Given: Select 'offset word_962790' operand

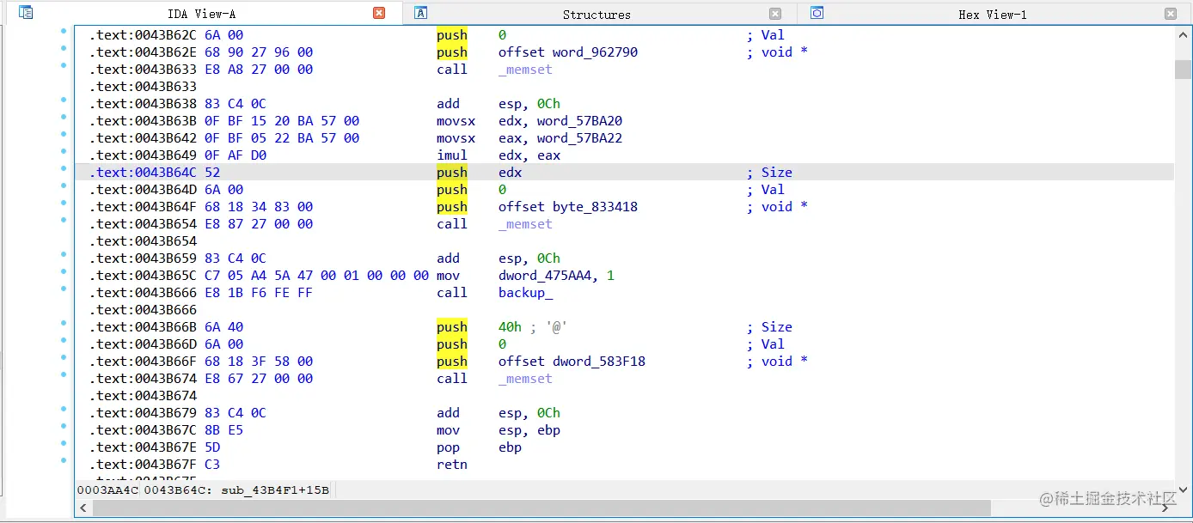Looking at the screenshot, I should [568, 52].
